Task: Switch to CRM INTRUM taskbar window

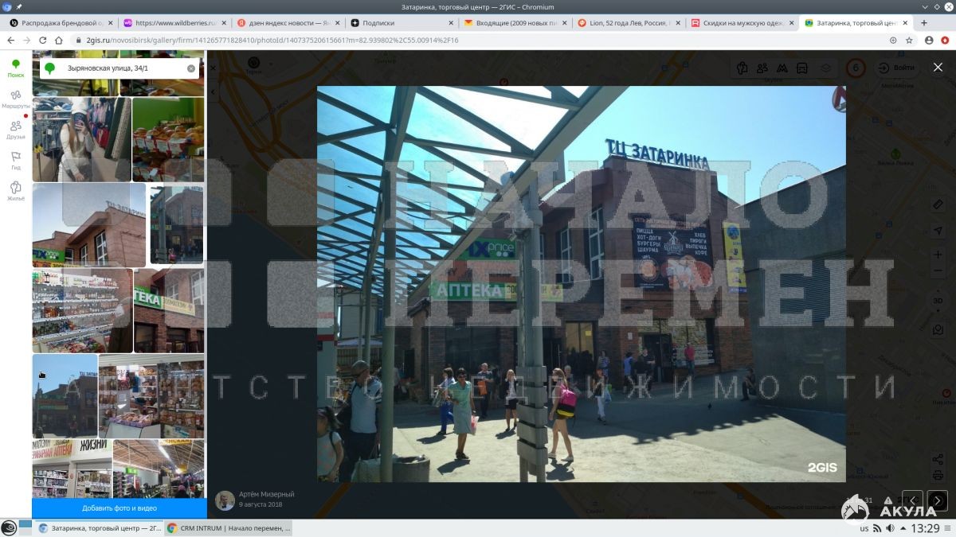Action: coord(229,527)
